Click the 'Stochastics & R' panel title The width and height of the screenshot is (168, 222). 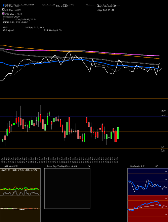[x=137, y=166]
